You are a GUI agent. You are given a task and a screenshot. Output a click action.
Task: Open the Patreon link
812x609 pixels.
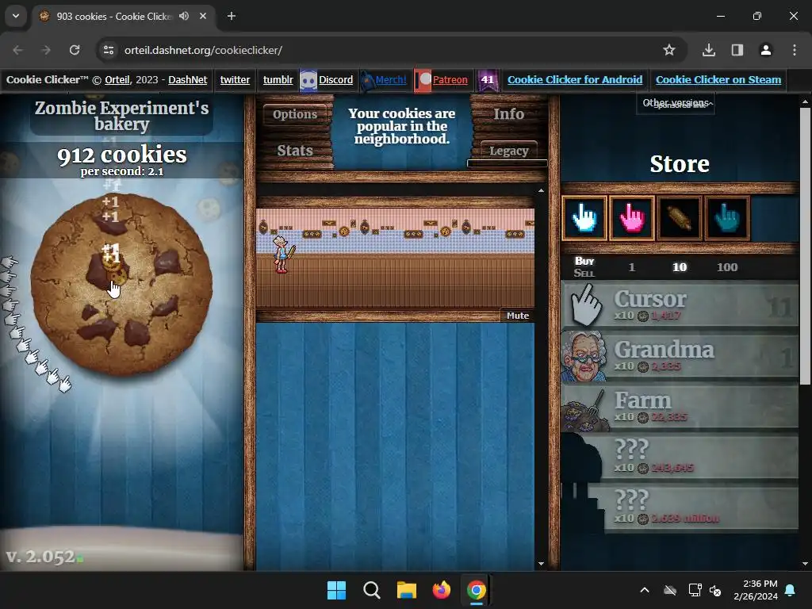450,80
